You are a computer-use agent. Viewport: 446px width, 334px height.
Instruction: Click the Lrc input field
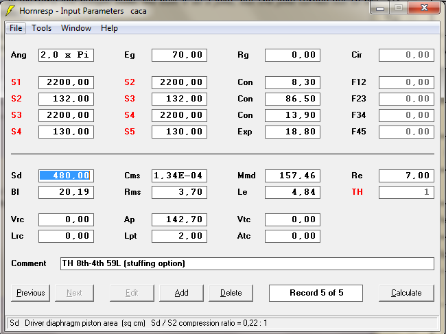pyautogui.click(x=66, y=236)
